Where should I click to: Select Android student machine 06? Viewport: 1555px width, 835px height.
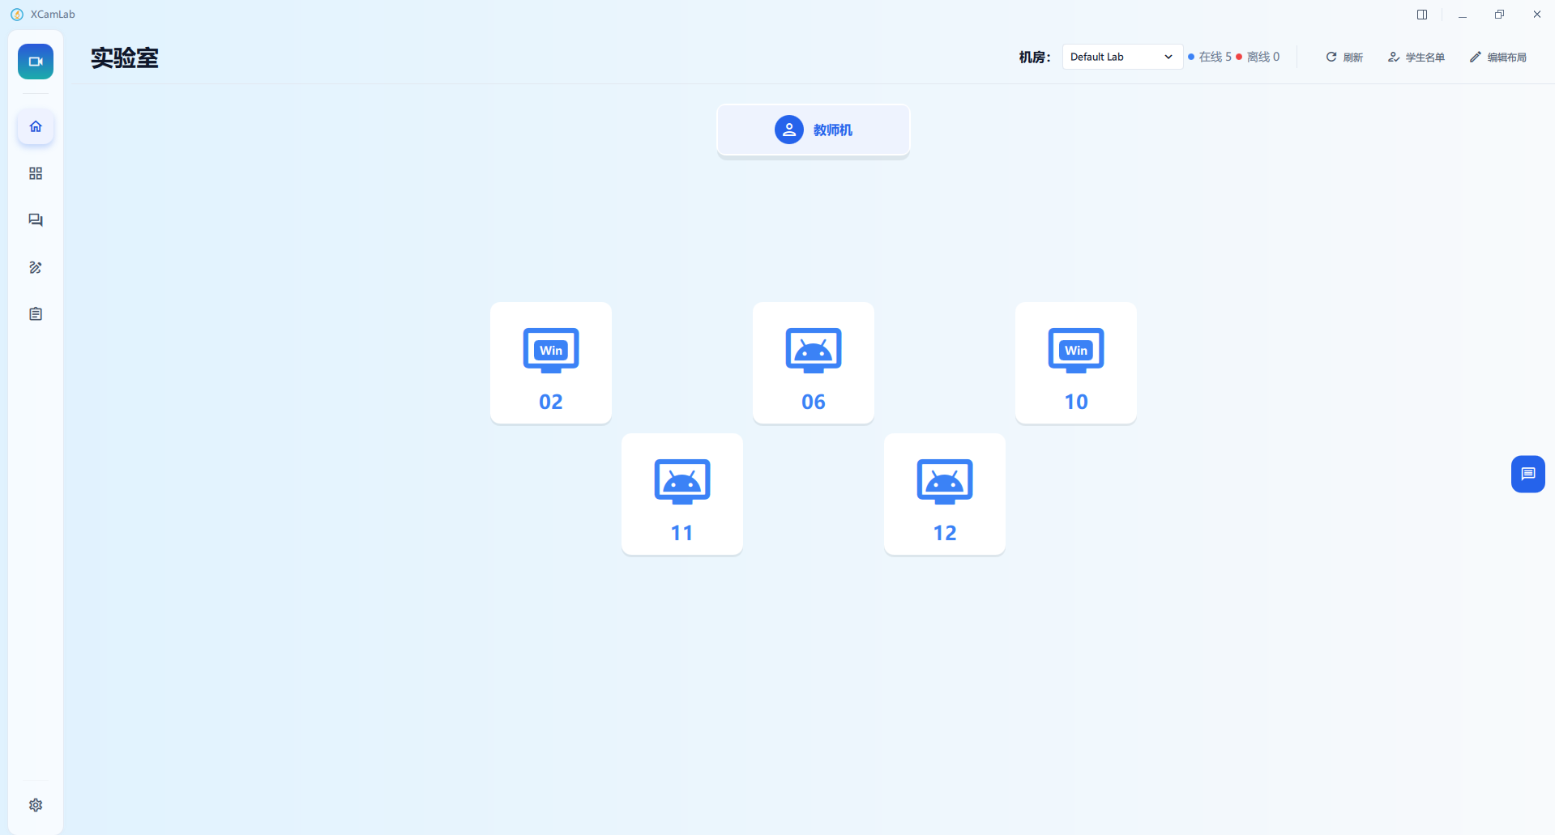(814, 363)
